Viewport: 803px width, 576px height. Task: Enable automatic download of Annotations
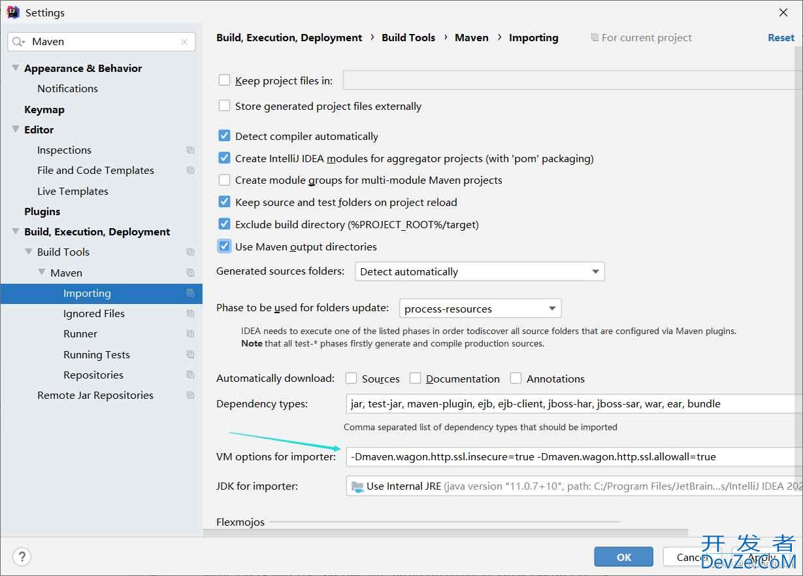pyautogui.click(x=516, y=379)
